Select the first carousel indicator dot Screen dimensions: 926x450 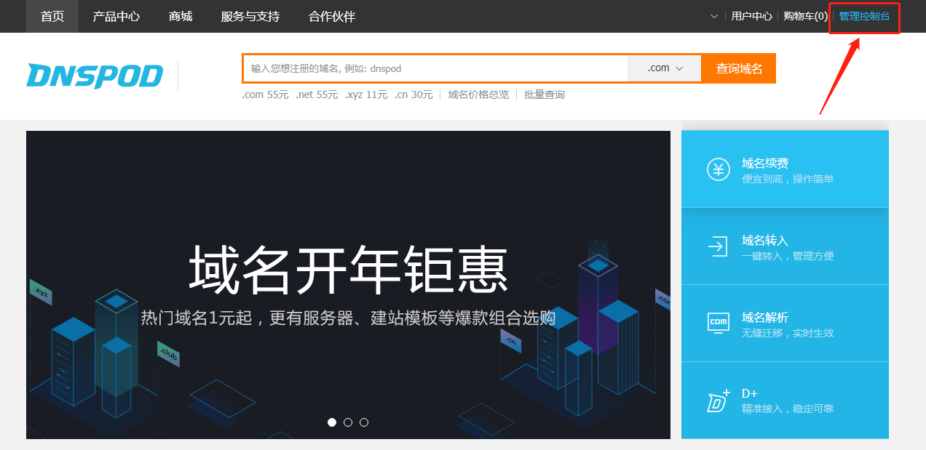click(332, 422)
